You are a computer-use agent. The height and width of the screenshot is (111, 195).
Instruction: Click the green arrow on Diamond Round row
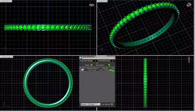[x=110, y=70]
